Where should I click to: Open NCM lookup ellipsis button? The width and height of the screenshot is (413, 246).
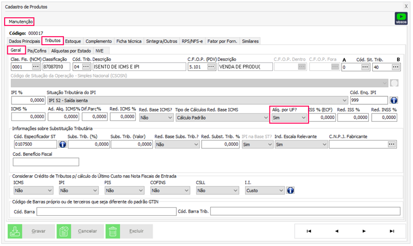(x=36, y=67)
